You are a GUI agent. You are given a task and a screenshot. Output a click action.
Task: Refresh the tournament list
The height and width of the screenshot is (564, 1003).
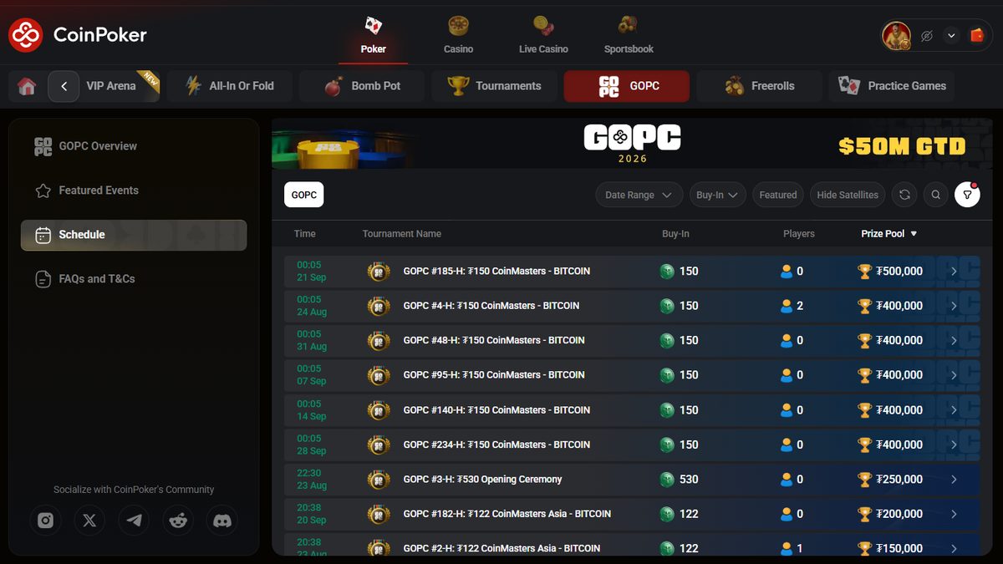pos(904,195)
